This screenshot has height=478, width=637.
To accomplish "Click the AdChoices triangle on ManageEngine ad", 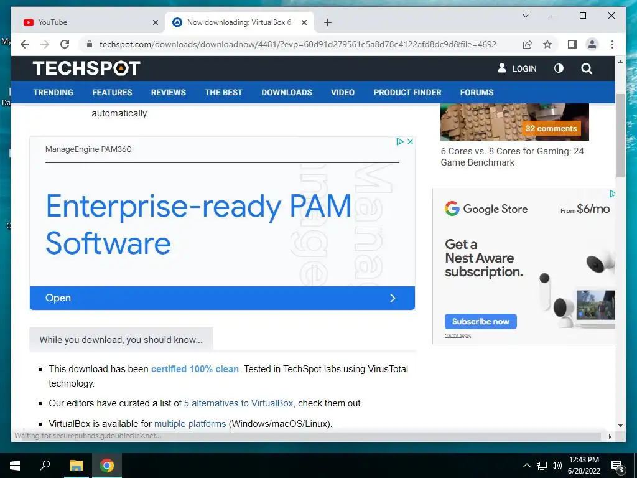I will [x=400, y=141].
